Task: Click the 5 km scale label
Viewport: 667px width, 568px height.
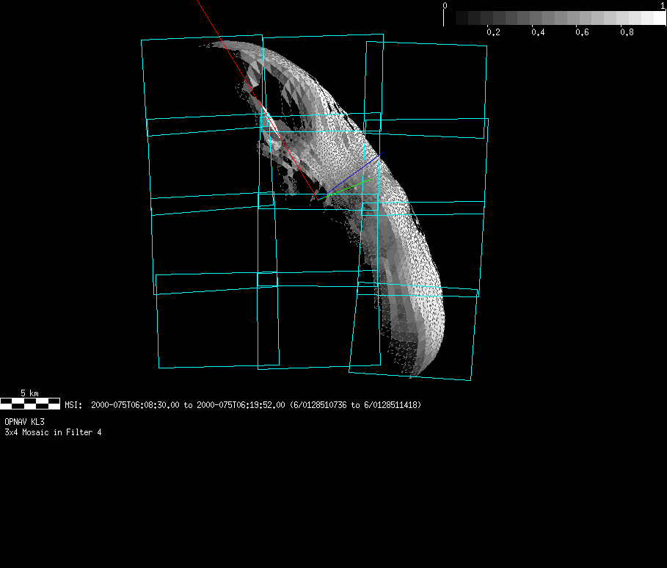Action: 29,393
